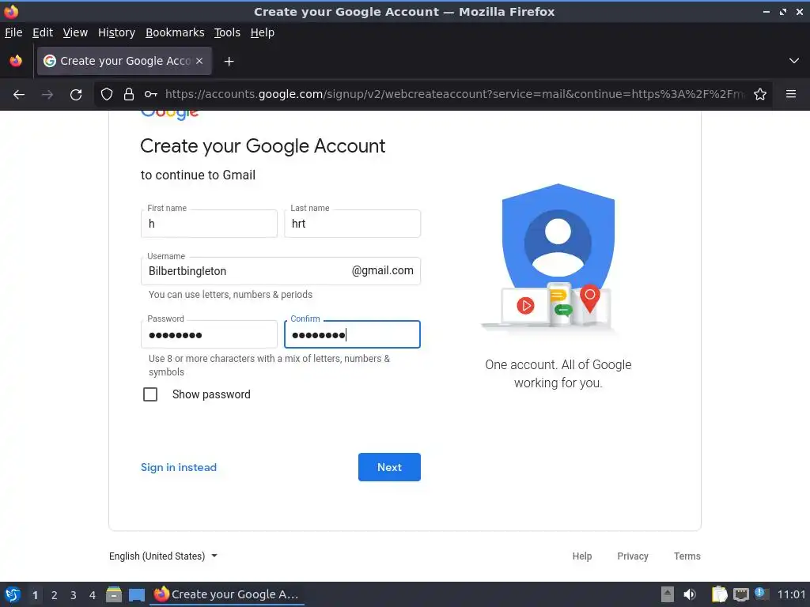Open the taskbar start menu icon

13,594
